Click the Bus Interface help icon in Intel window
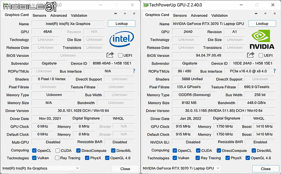Screen dimensions: 281x174 [x=134, y=71]
